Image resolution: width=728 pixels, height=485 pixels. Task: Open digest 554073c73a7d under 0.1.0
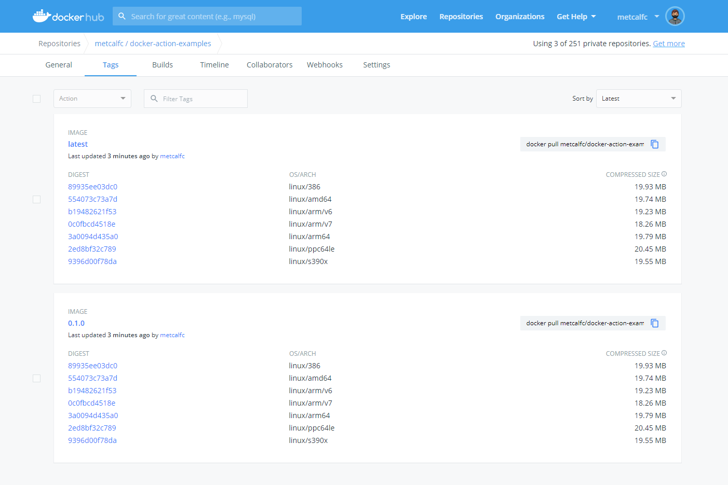(92, 378)
